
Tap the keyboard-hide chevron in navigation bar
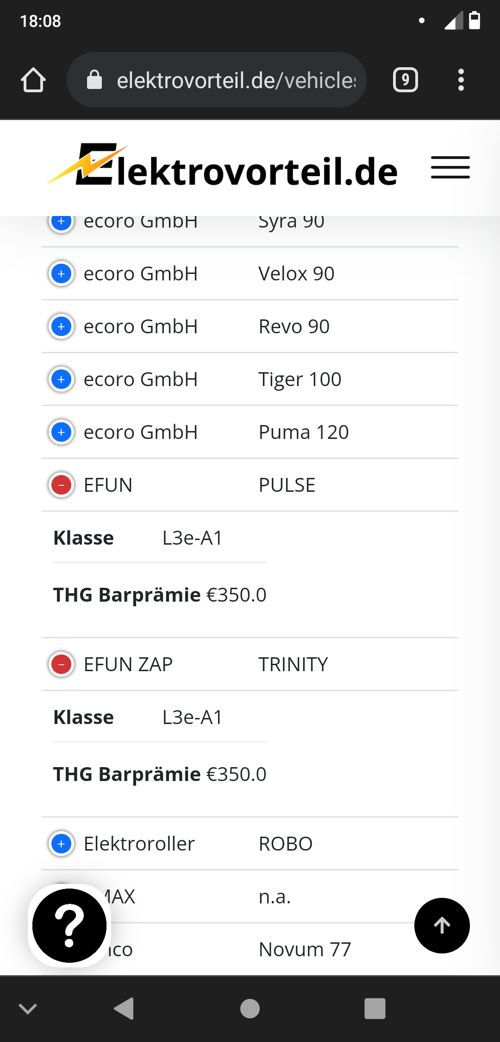[28, 1008]
